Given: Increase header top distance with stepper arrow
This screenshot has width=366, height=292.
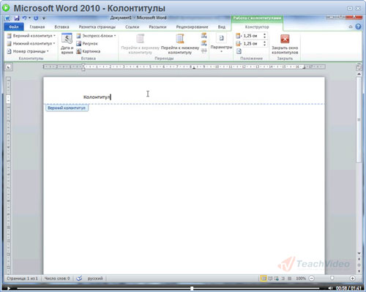Looking at the screenshot, I should click(264, 34).
